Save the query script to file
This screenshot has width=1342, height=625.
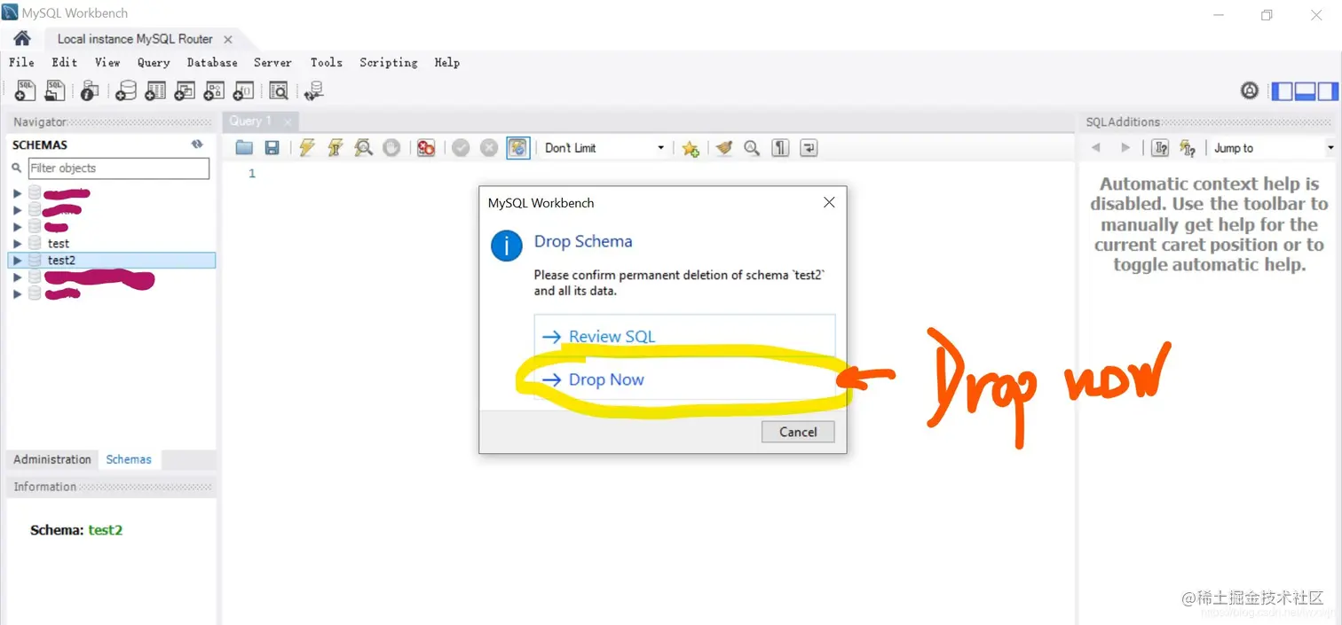[272, 148]
